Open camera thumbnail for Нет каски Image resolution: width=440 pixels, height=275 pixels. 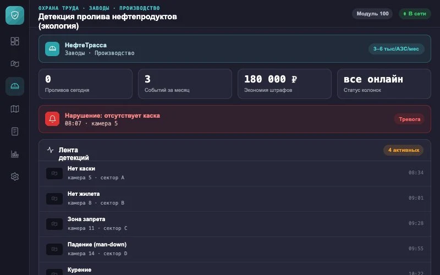54,173
